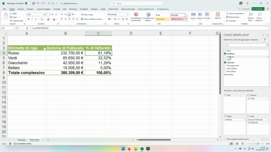Image resolution: width=271 pixels, height=152 pixels.
Task: Switch to the Database sheet tab
Action: point(22,140)
